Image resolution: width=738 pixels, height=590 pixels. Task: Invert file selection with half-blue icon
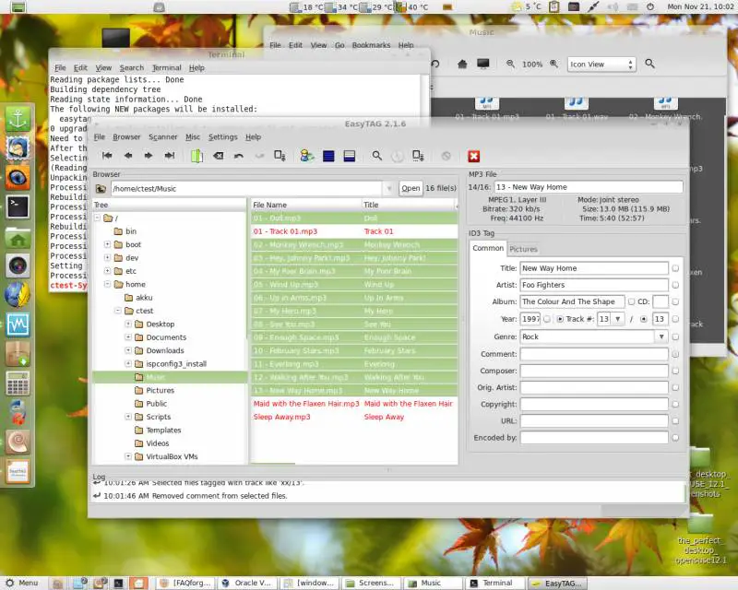pyautogui.click(x=350, y=156)
